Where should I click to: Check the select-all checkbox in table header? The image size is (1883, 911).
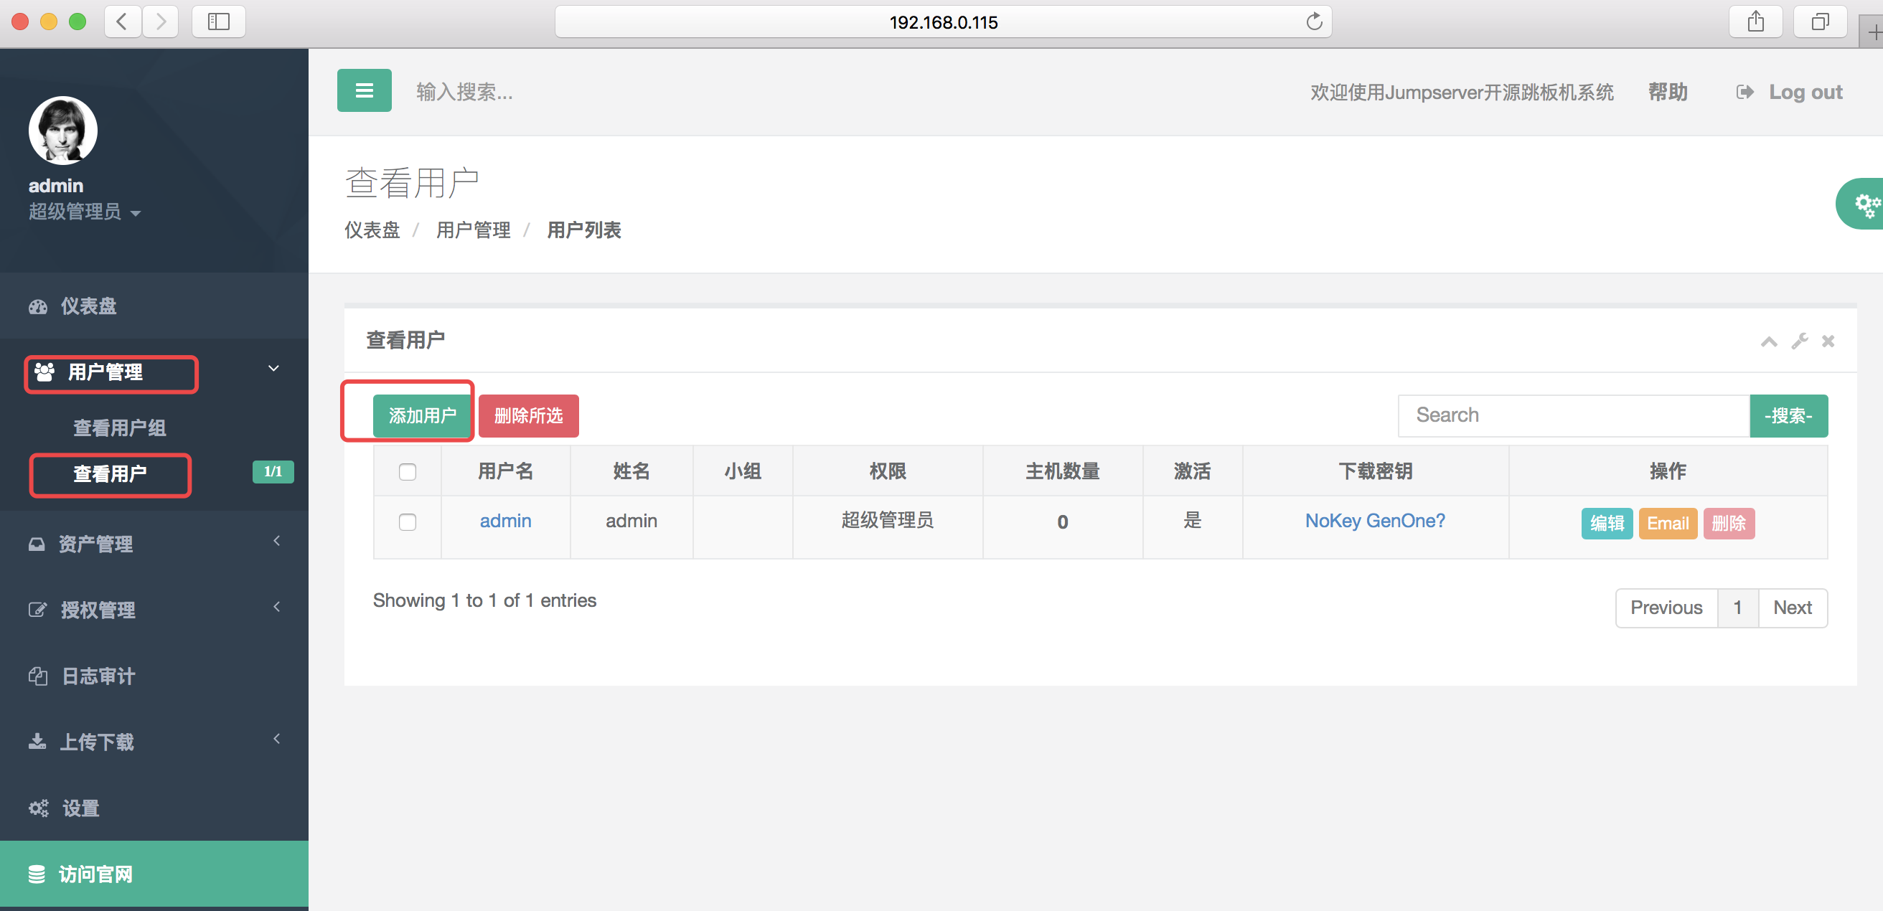[407, 472]
